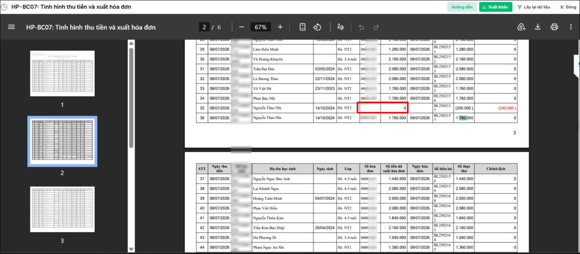Click the red (240.000) difference value
Image resolution: width=580 pixels, height=254 pixels.
(x=507, y=108)
